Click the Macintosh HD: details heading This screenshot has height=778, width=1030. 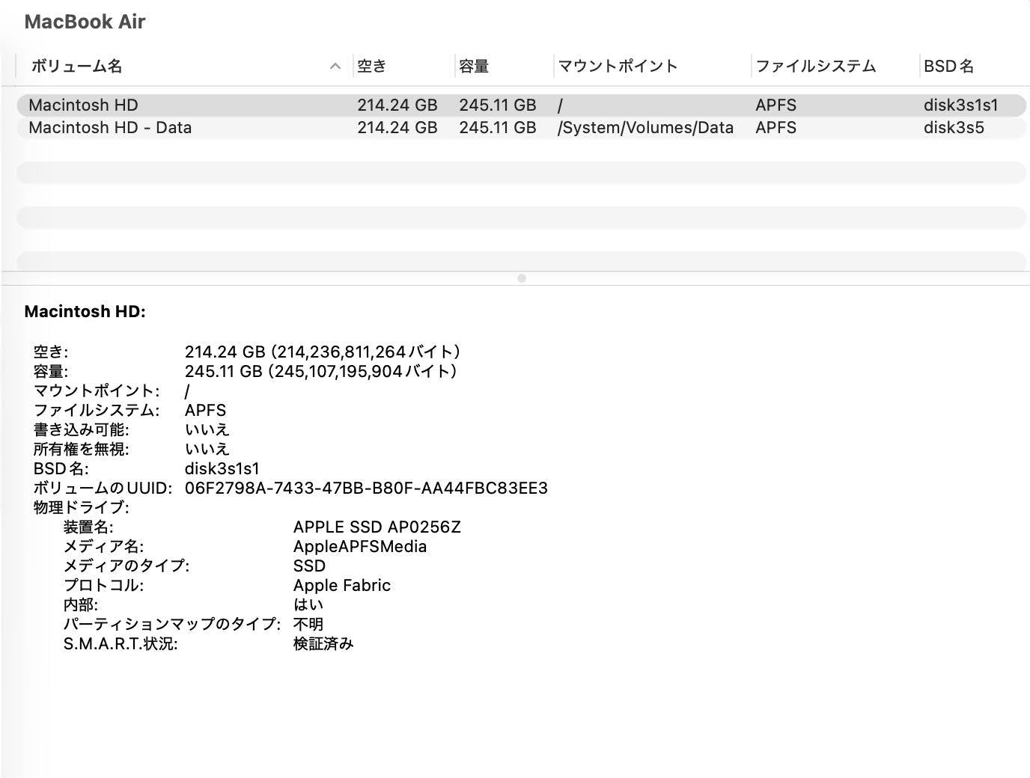pos(85,312)
